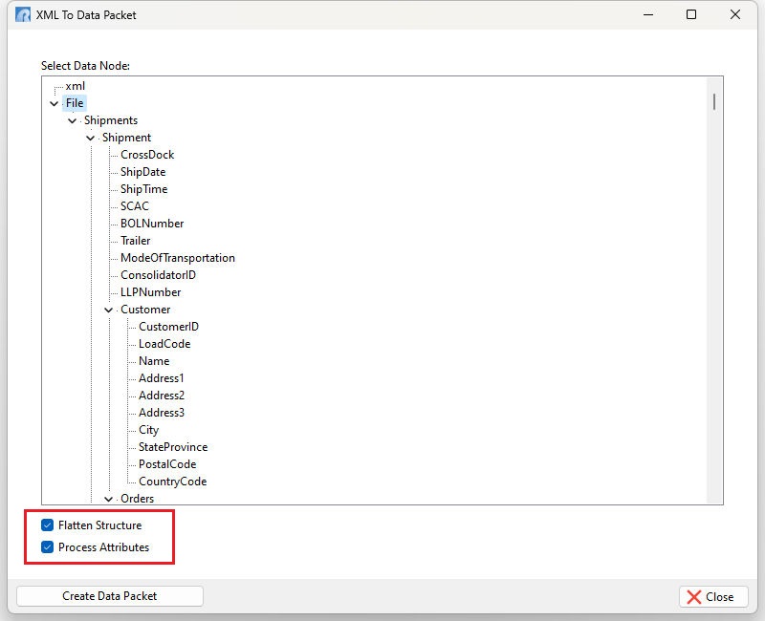Select the CrossDock node
This screenshot has width=765, height=621.
click(147, 155)
